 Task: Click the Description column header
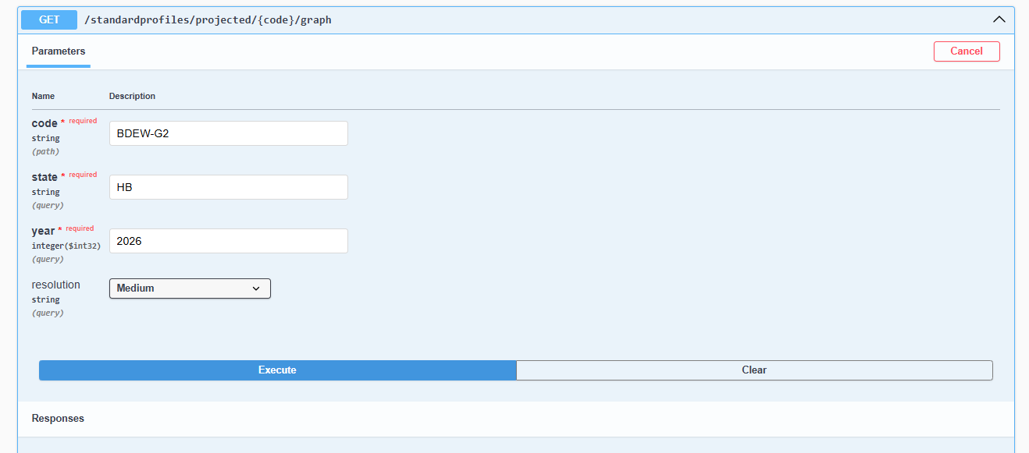pos(132,97)
